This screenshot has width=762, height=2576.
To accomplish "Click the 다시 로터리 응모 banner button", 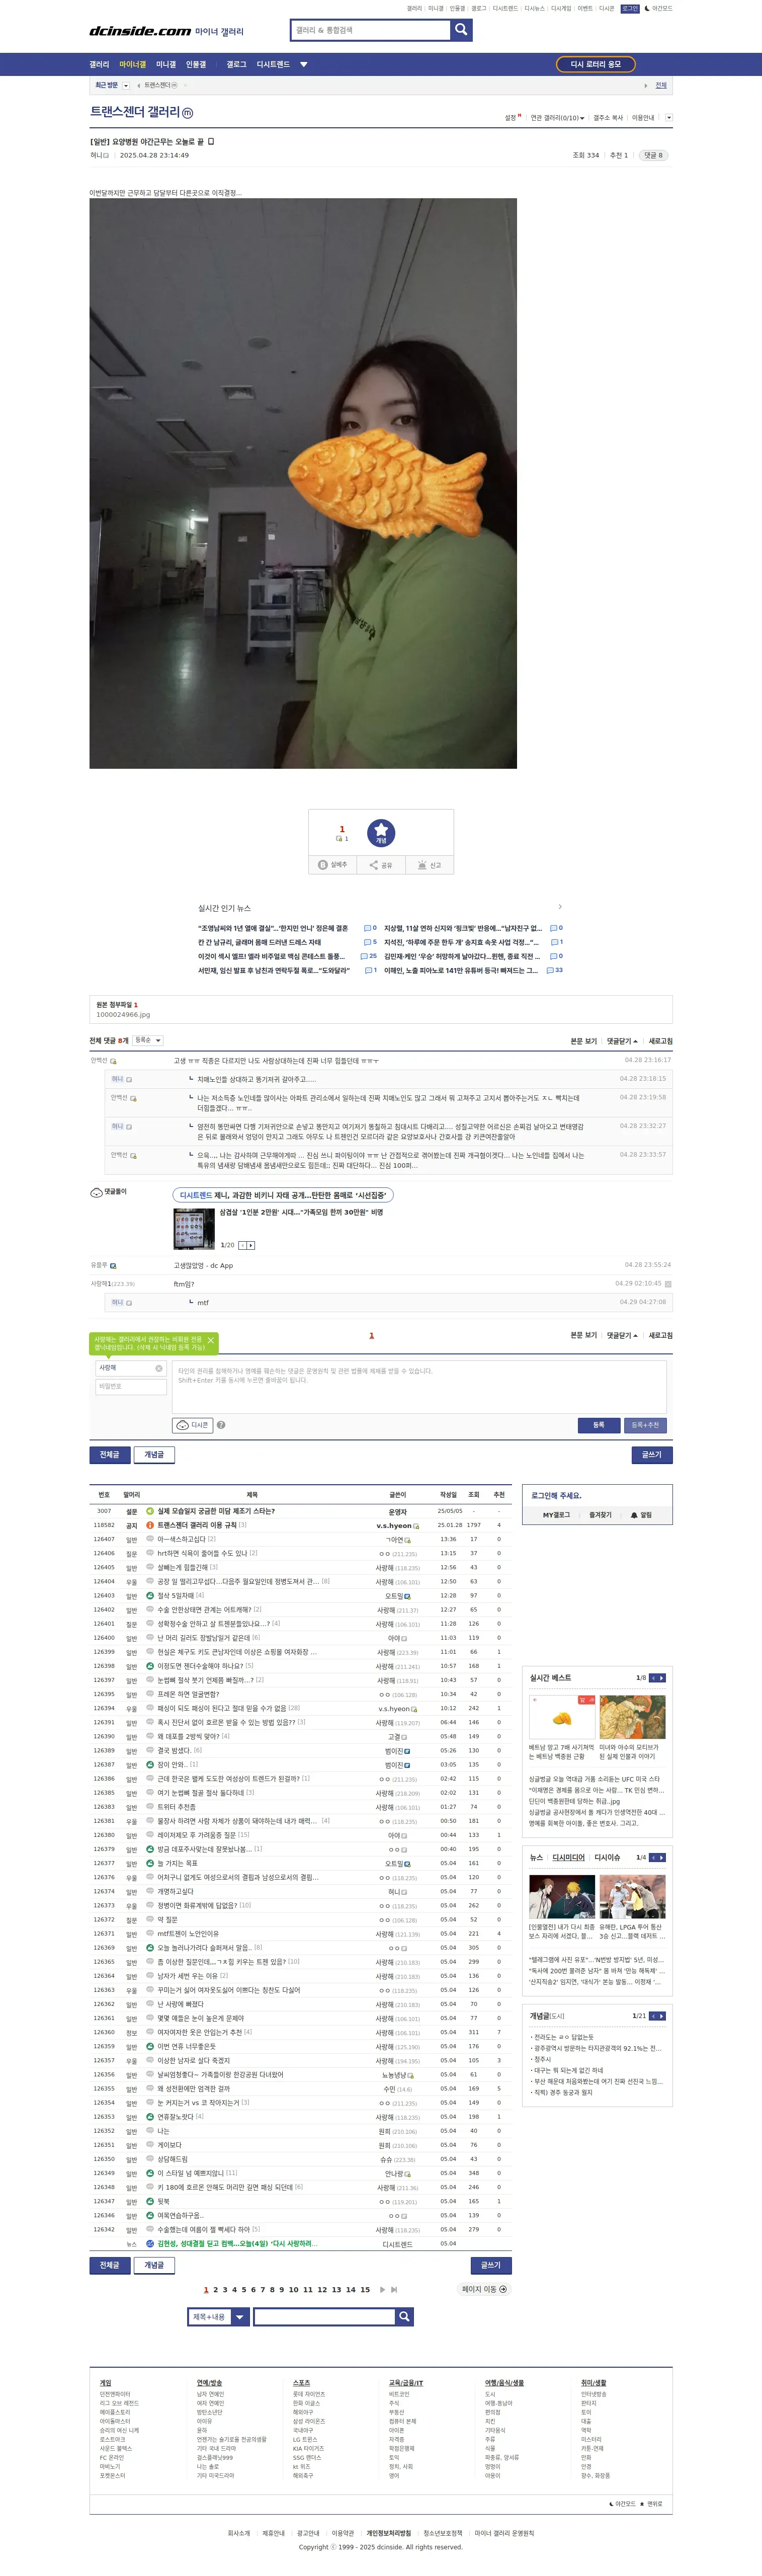I will (x=596, y=64).
